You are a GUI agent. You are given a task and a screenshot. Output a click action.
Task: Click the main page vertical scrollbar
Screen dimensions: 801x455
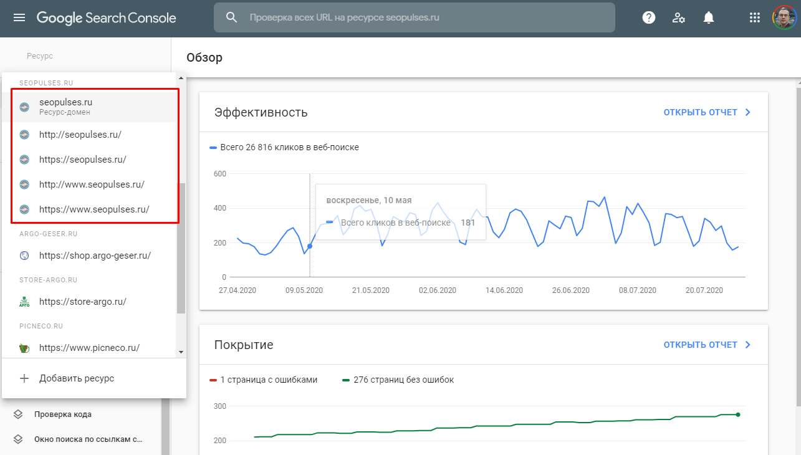click(798, 246)
